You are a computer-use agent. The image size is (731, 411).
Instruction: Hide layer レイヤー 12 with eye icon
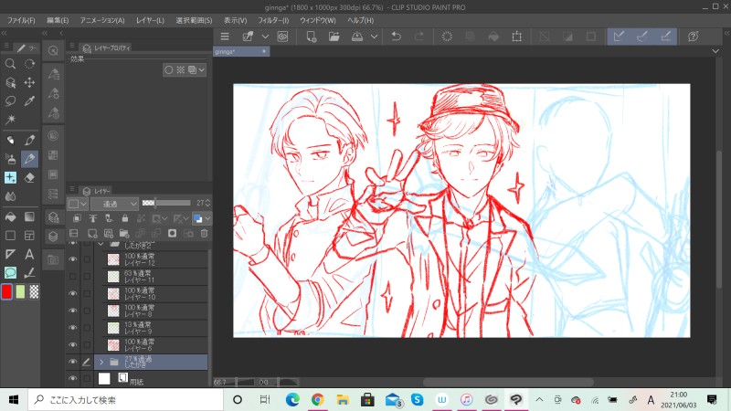72,260
